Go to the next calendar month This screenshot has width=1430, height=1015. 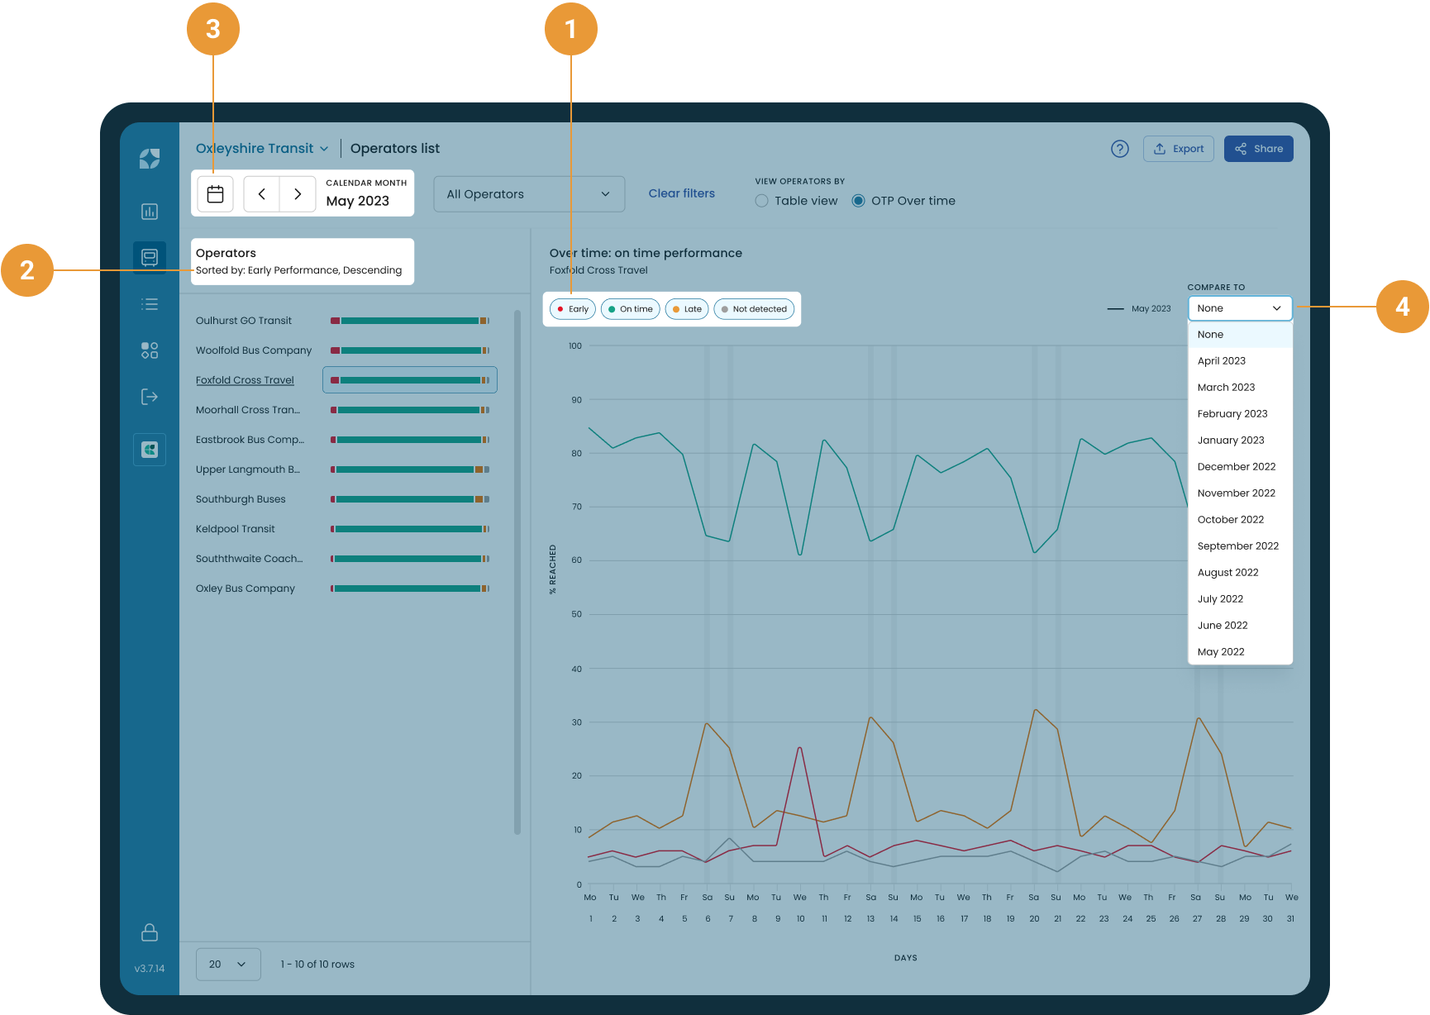[x=298, y=194]
